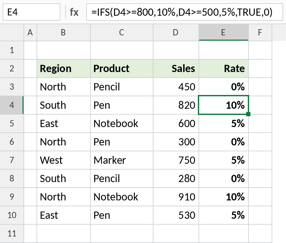
Task: Click the Region header cell
Action: click(64, 68)
